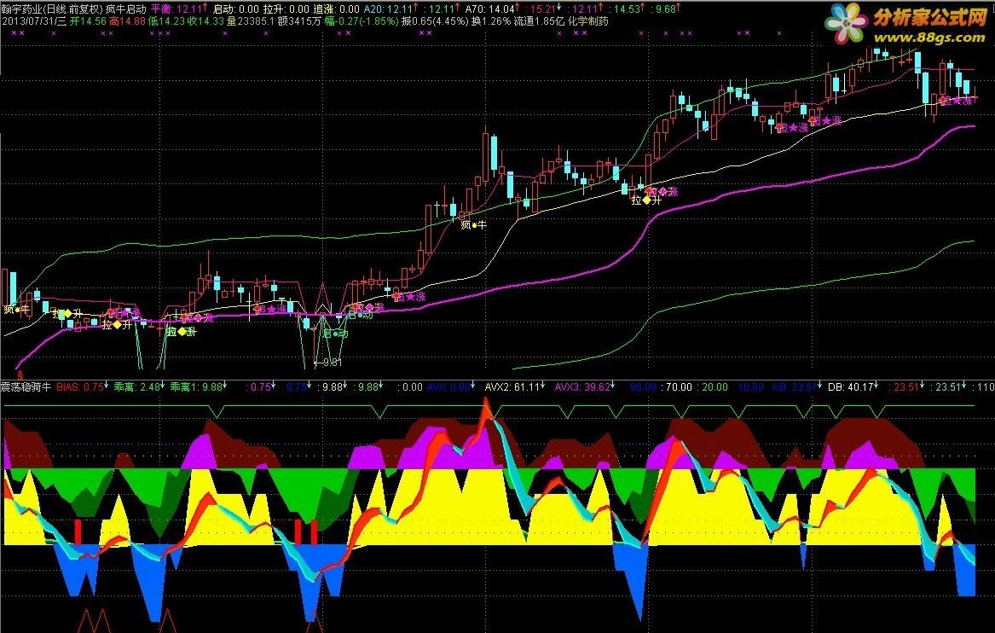The width and height of the screenshot is (995, 633).
Task: Click the turnover rate 换1.26%
Action: pyautogui.click(x=490, y=21)
